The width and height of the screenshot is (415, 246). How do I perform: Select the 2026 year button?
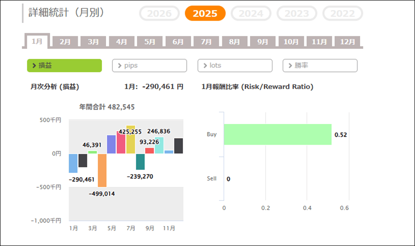pyautogui.click(x=159, y=13)
